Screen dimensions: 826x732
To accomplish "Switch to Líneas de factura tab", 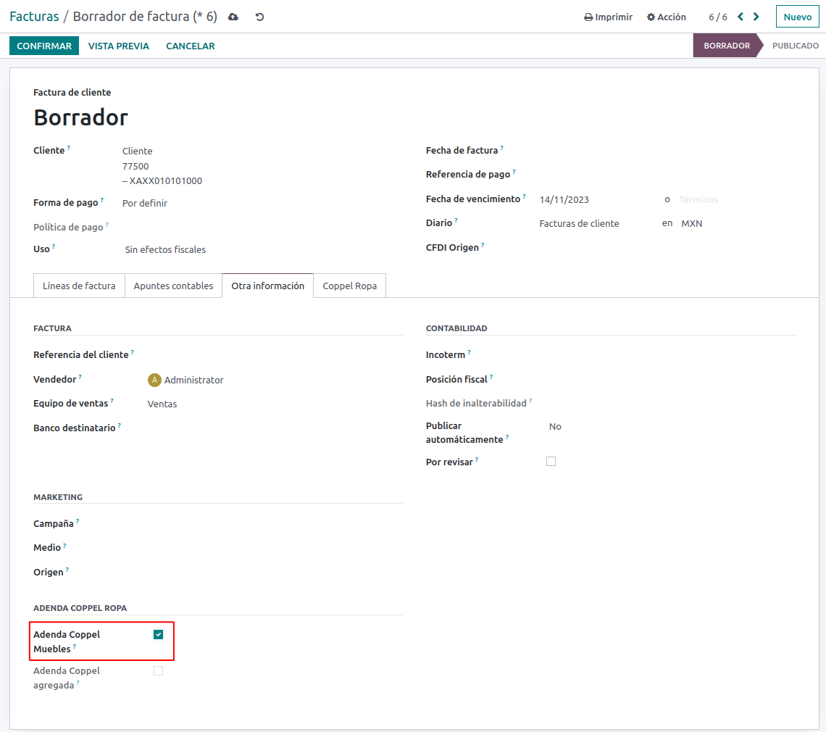I will tap(79, 286).
